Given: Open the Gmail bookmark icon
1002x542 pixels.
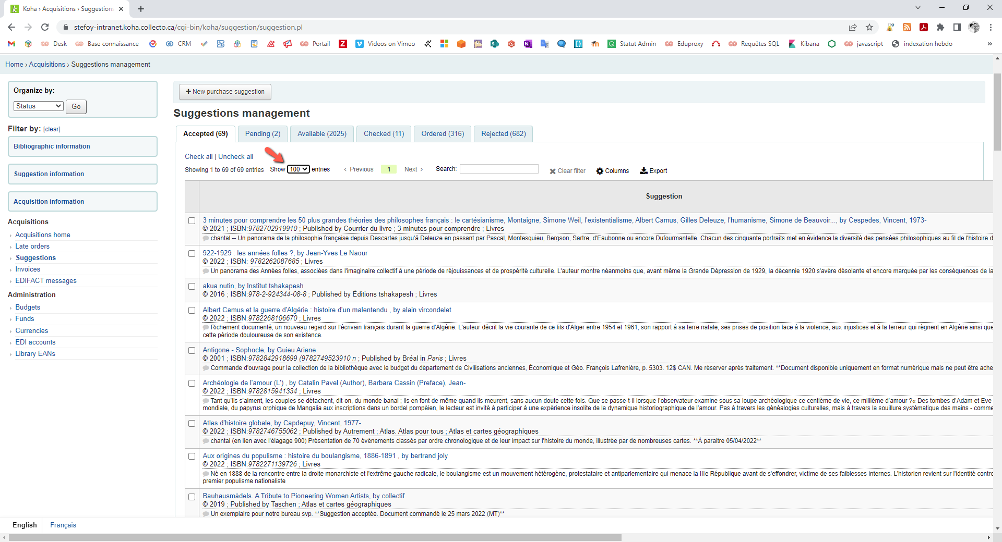Looking at the screenshot, I should tap(11, 44).
